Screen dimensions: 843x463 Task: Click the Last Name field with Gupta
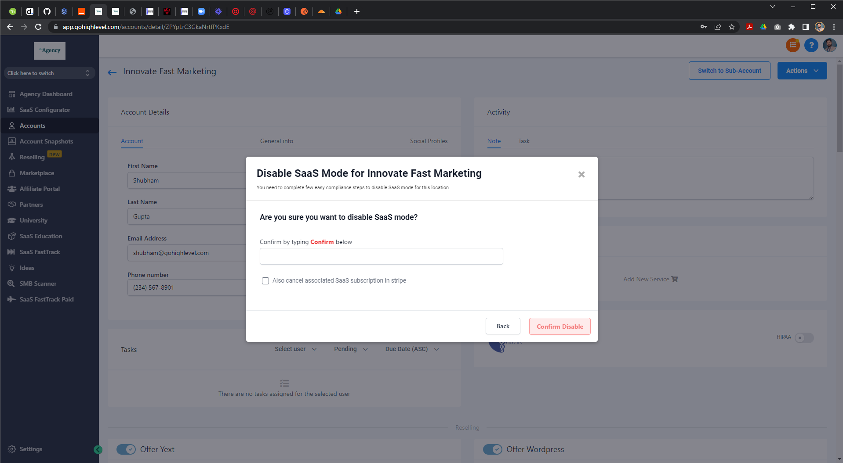187,216
